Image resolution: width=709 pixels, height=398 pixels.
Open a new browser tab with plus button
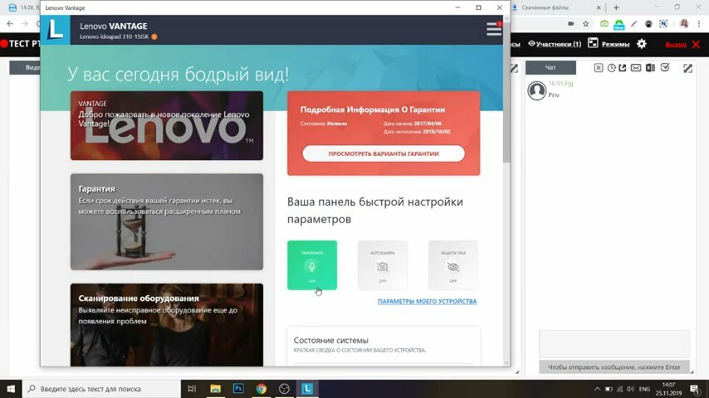616,7
